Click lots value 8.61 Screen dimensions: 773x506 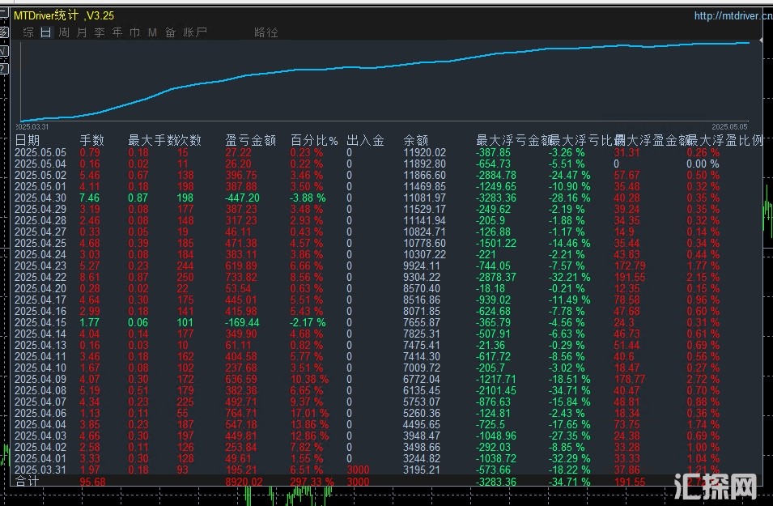point(90,277)
